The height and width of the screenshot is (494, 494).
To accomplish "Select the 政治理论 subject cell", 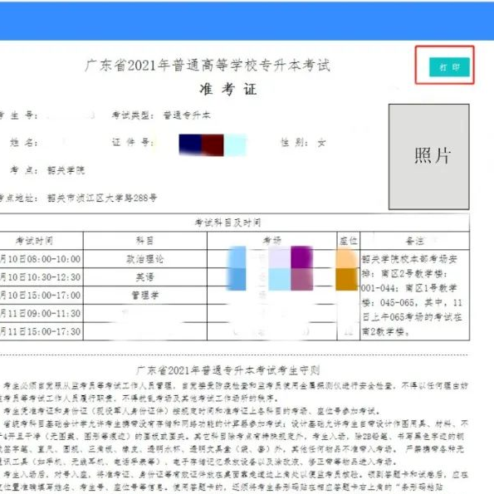I will 145,259.
